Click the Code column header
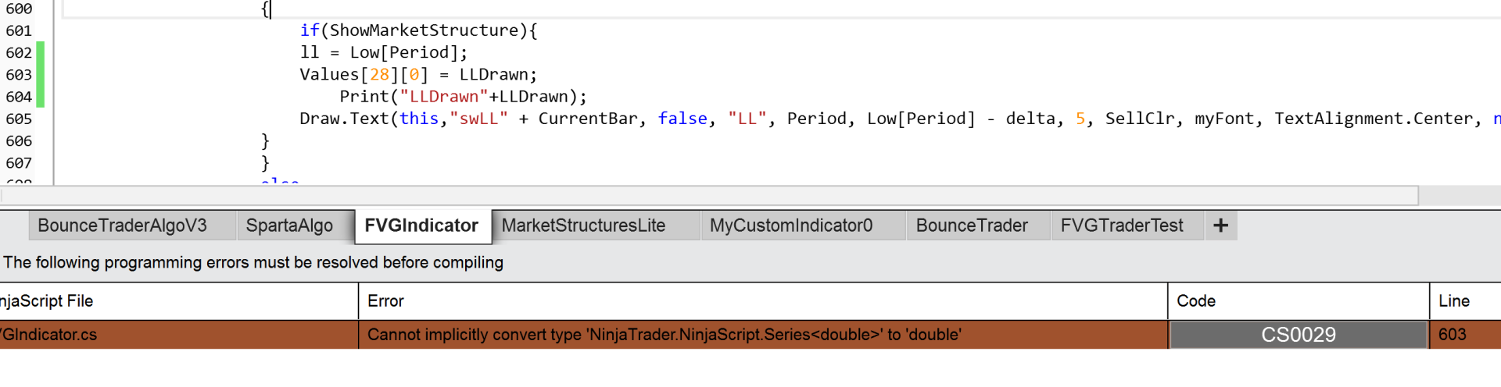 pos(1299,301)
